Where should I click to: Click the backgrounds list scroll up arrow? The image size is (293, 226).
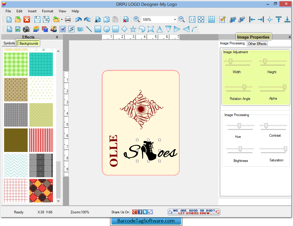(x=58, y=51)
